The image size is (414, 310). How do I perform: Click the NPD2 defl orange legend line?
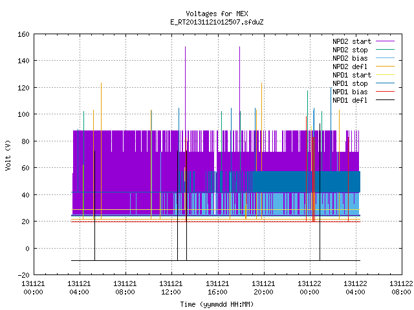pos(385,66)
